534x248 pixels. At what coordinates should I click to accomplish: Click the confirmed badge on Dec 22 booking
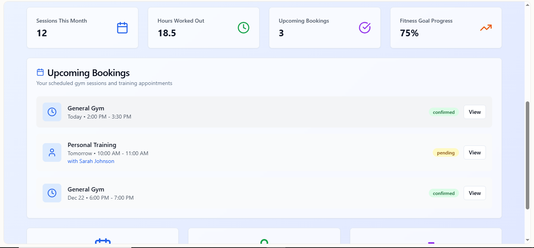pos(444,193)
